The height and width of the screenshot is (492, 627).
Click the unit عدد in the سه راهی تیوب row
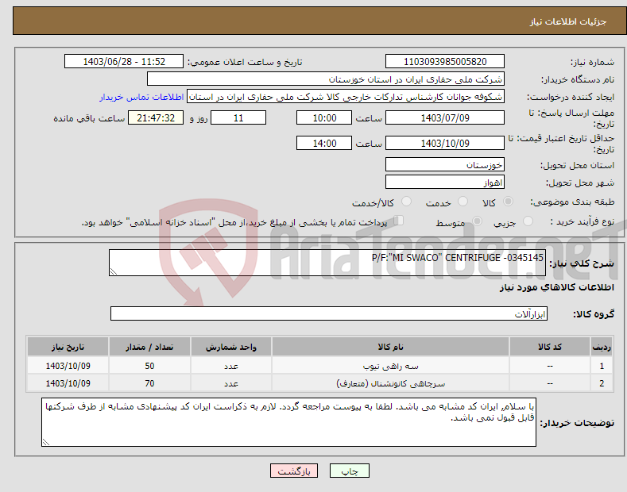click(231, 366)
